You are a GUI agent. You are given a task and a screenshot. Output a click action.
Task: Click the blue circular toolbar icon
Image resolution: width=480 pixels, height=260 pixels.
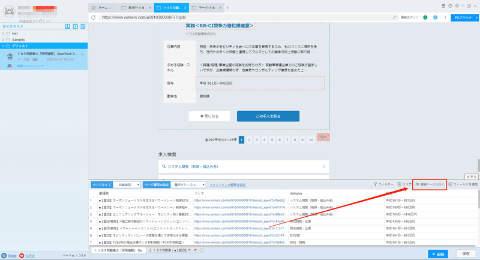coord(435,17)
